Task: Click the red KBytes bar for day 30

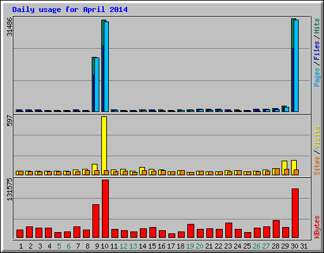Action: click(x=295, y=213)
